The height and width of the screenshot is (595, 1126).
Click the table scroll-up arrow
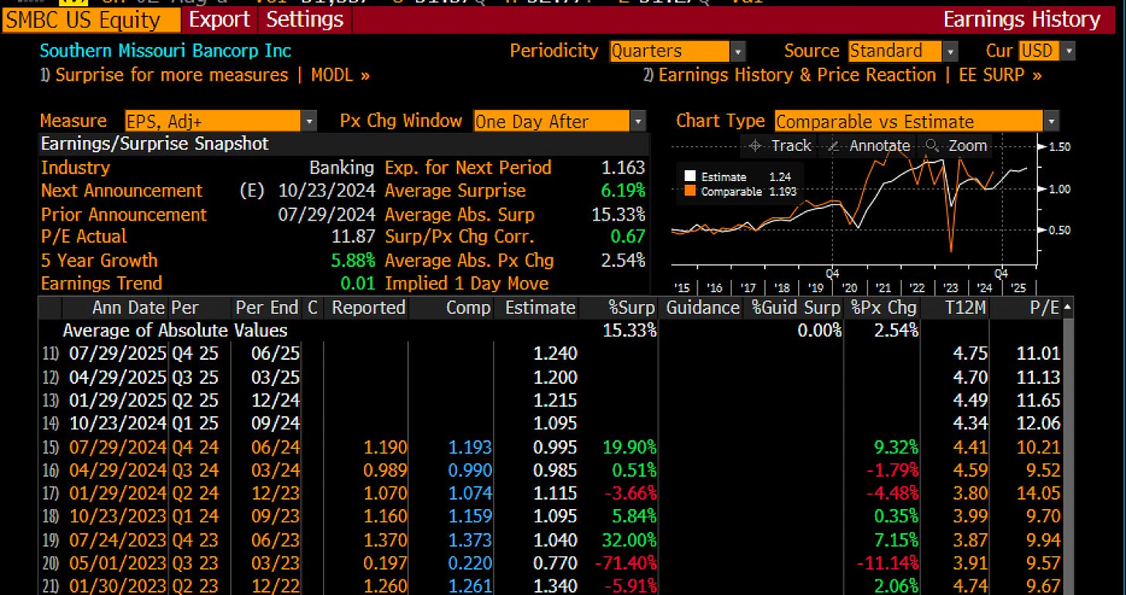1069,308
